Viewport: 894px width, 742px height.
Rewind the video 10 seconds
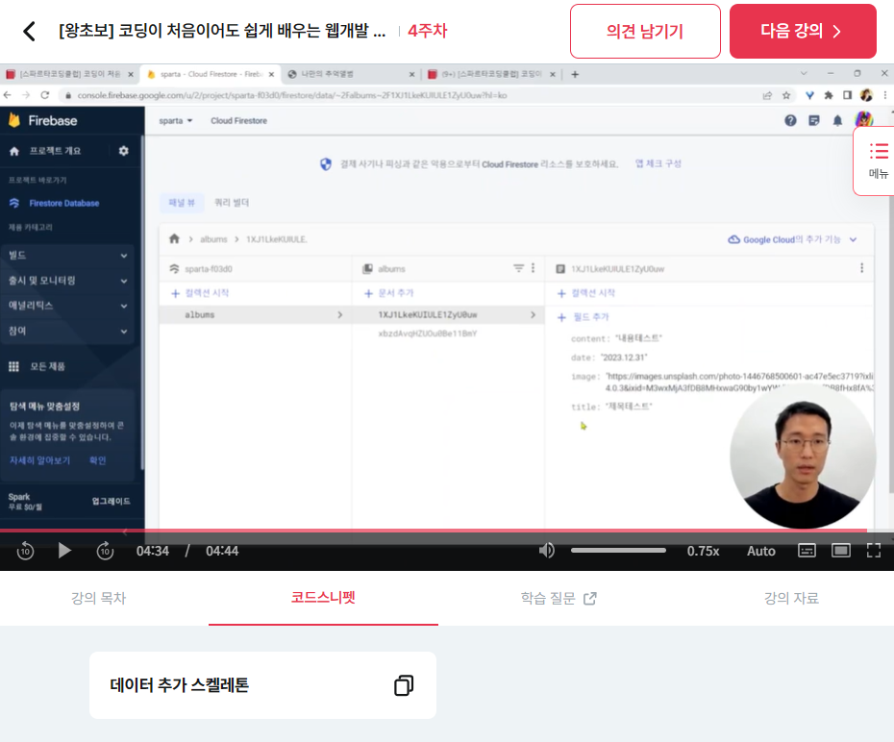point(25,551)
